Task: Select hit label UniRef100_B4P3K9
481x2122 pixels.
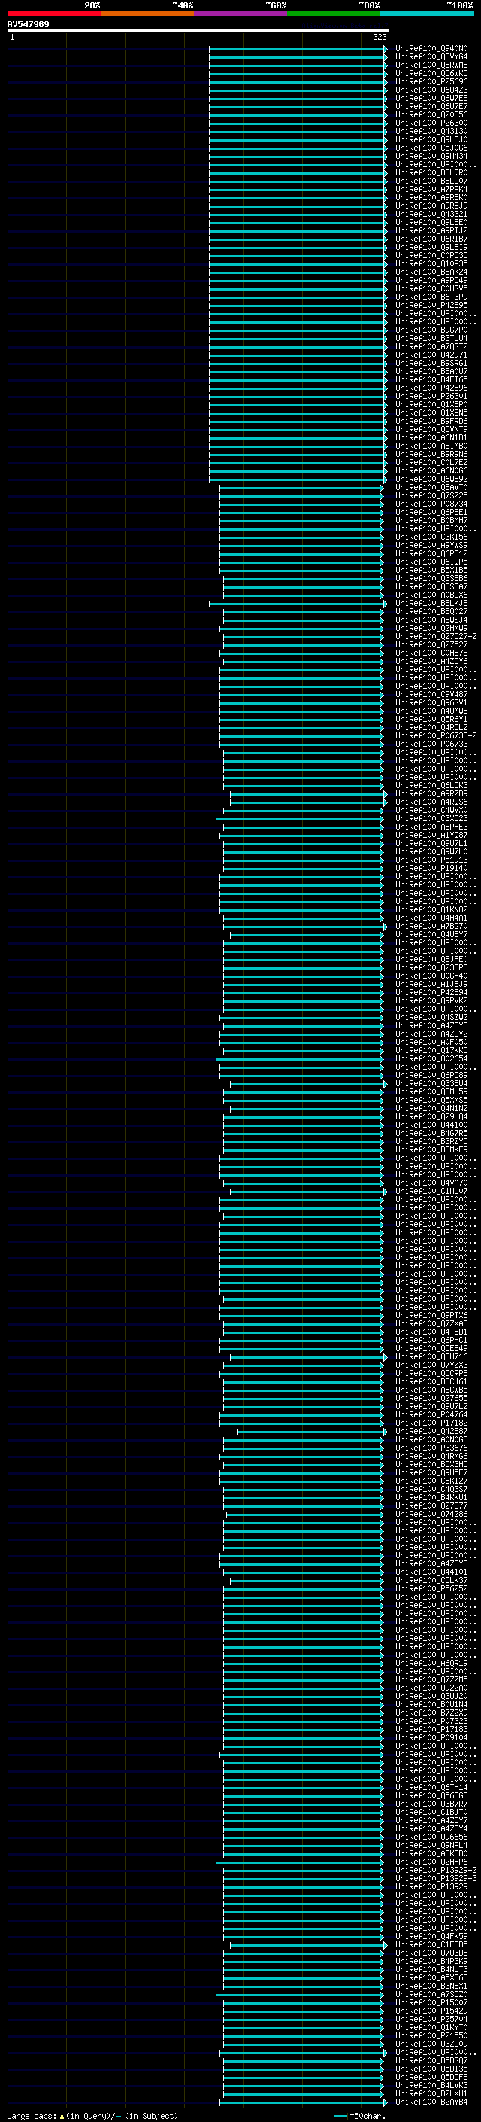Action: pos(431,1961)
